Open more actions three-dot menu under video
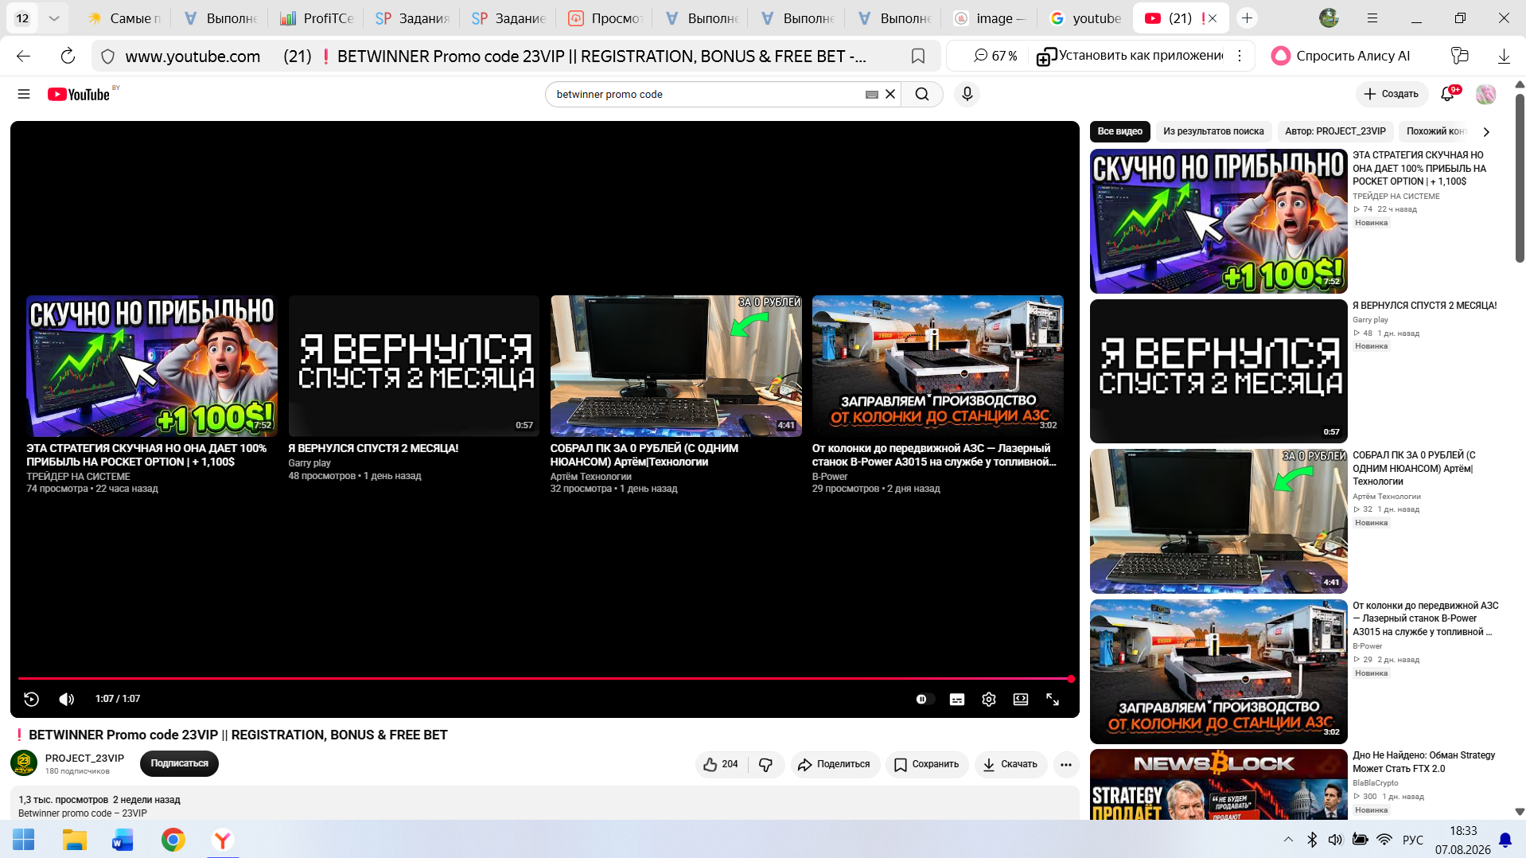1526x858 pixels. (x=1066, y=764)
